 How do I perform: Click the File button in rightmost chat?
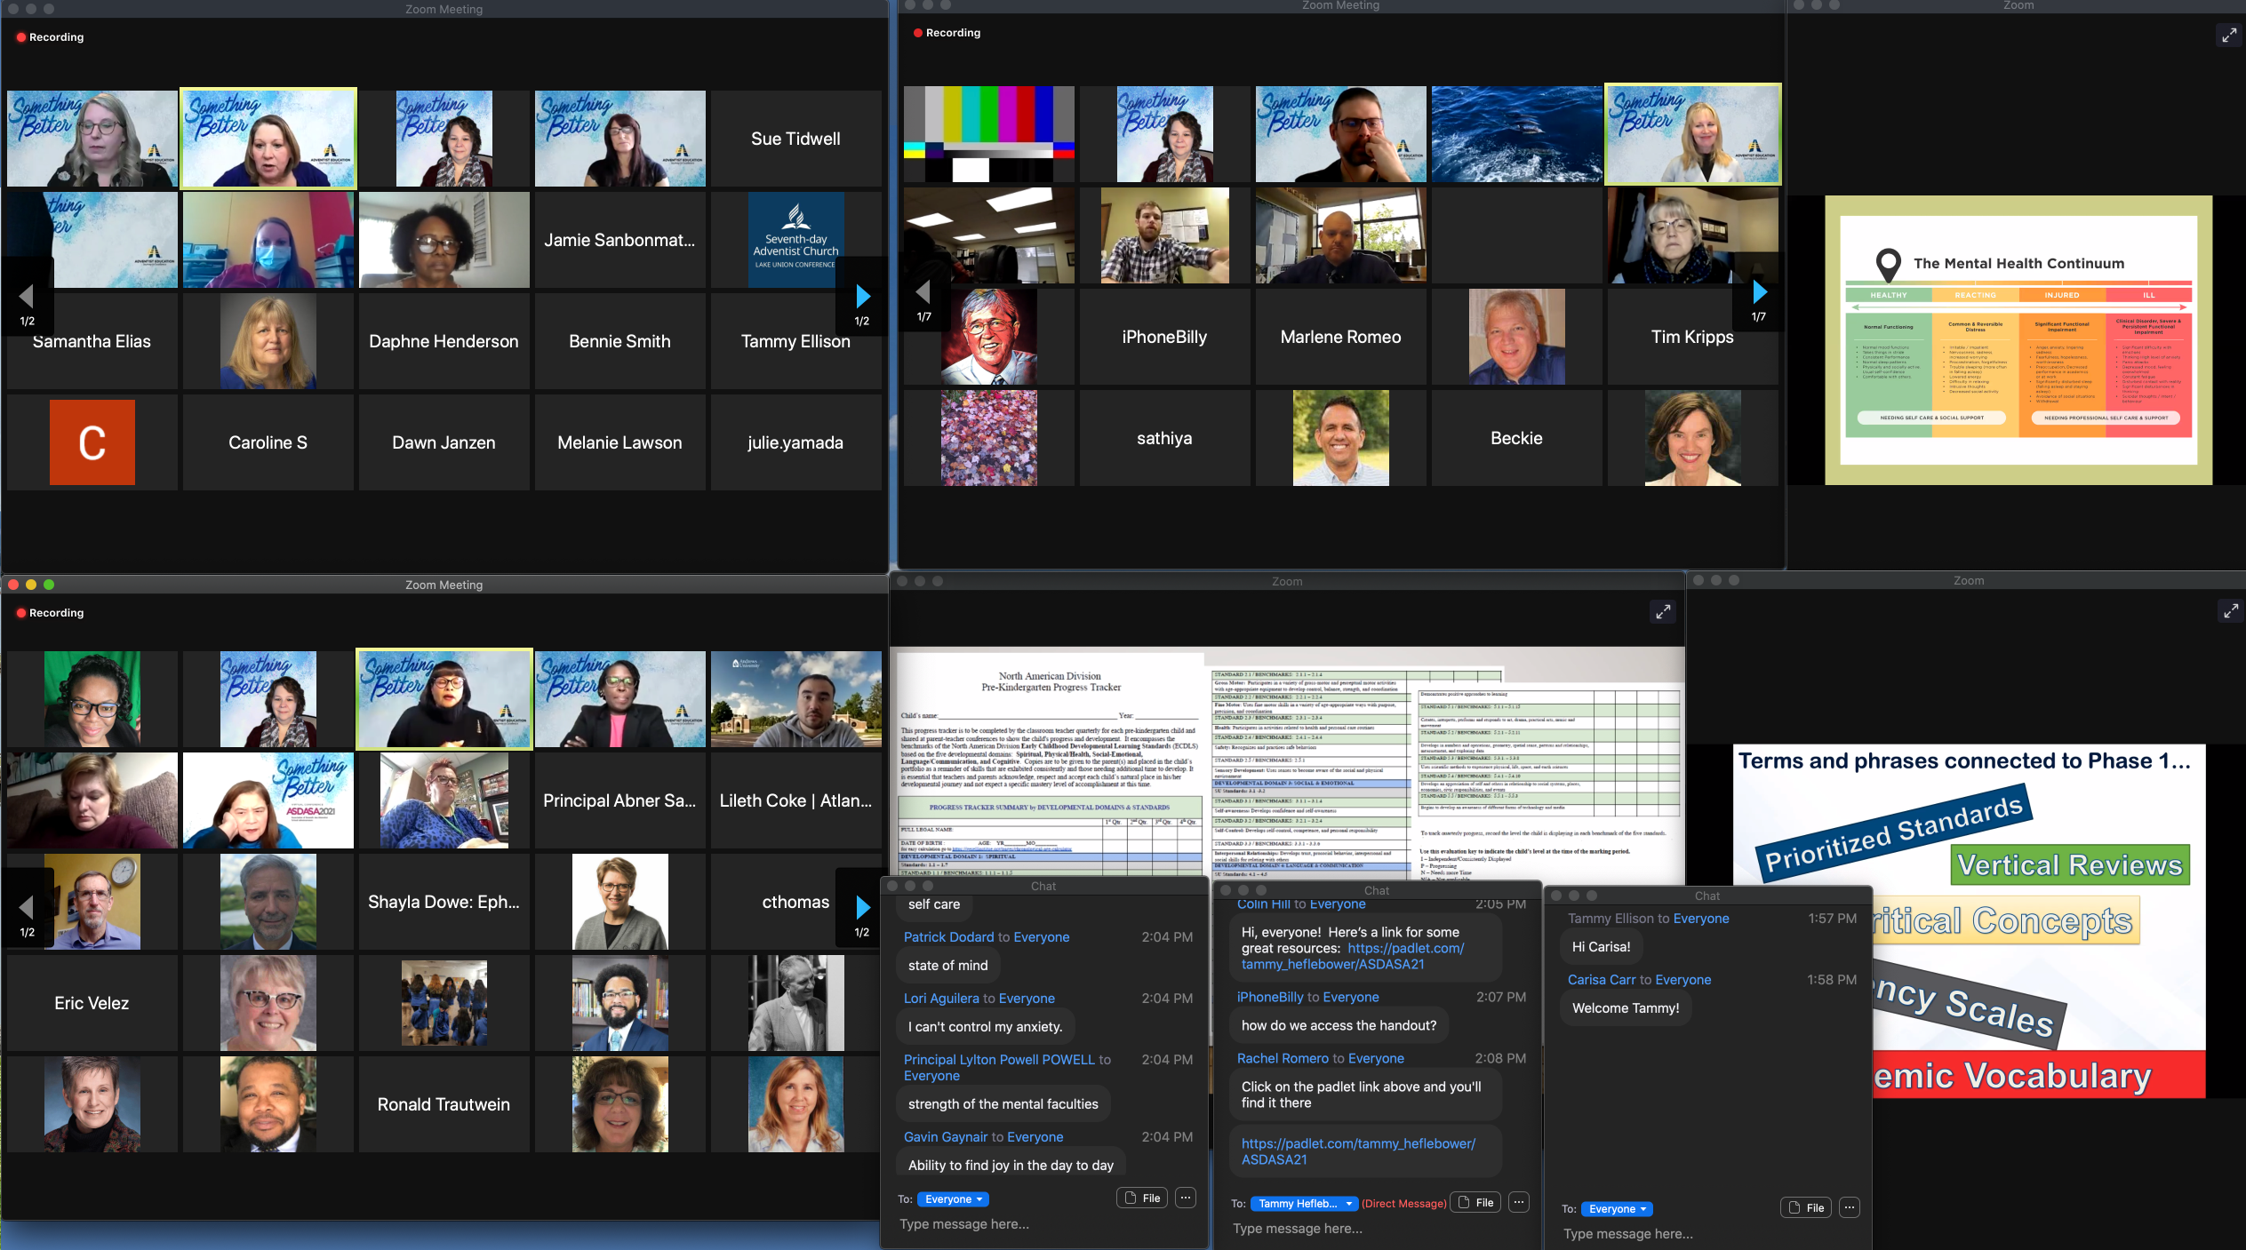pyautogui.click(x=1805, y=1207)
